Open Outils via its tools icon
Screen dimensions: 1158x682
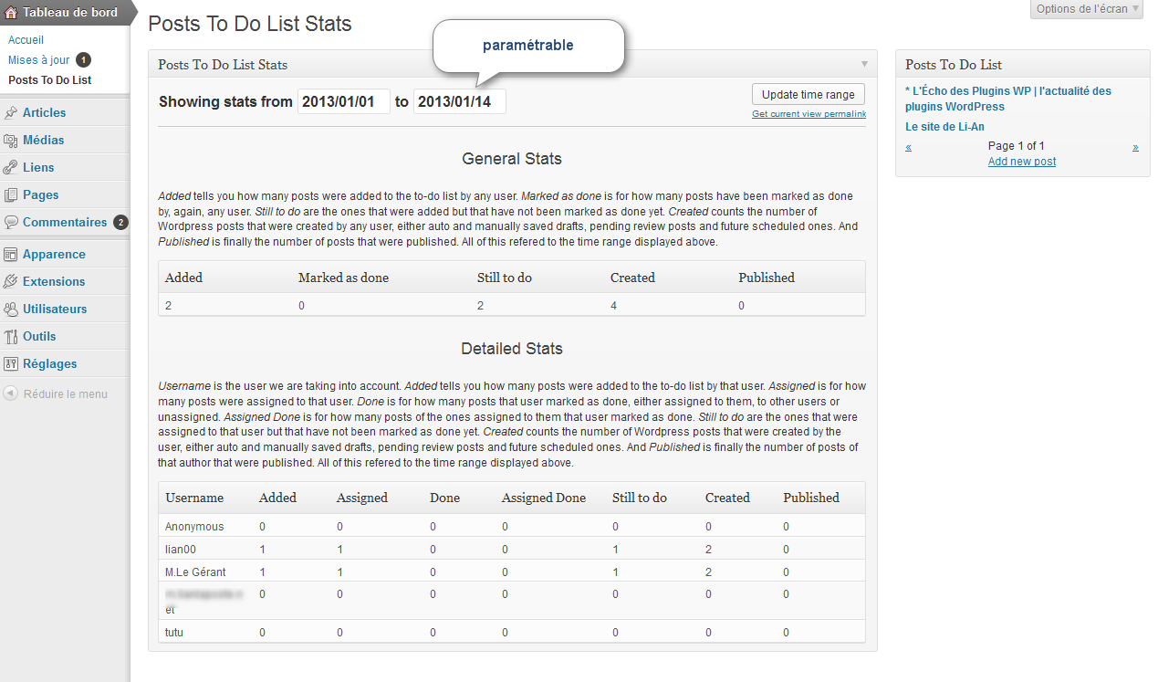[x=11, y=336]
